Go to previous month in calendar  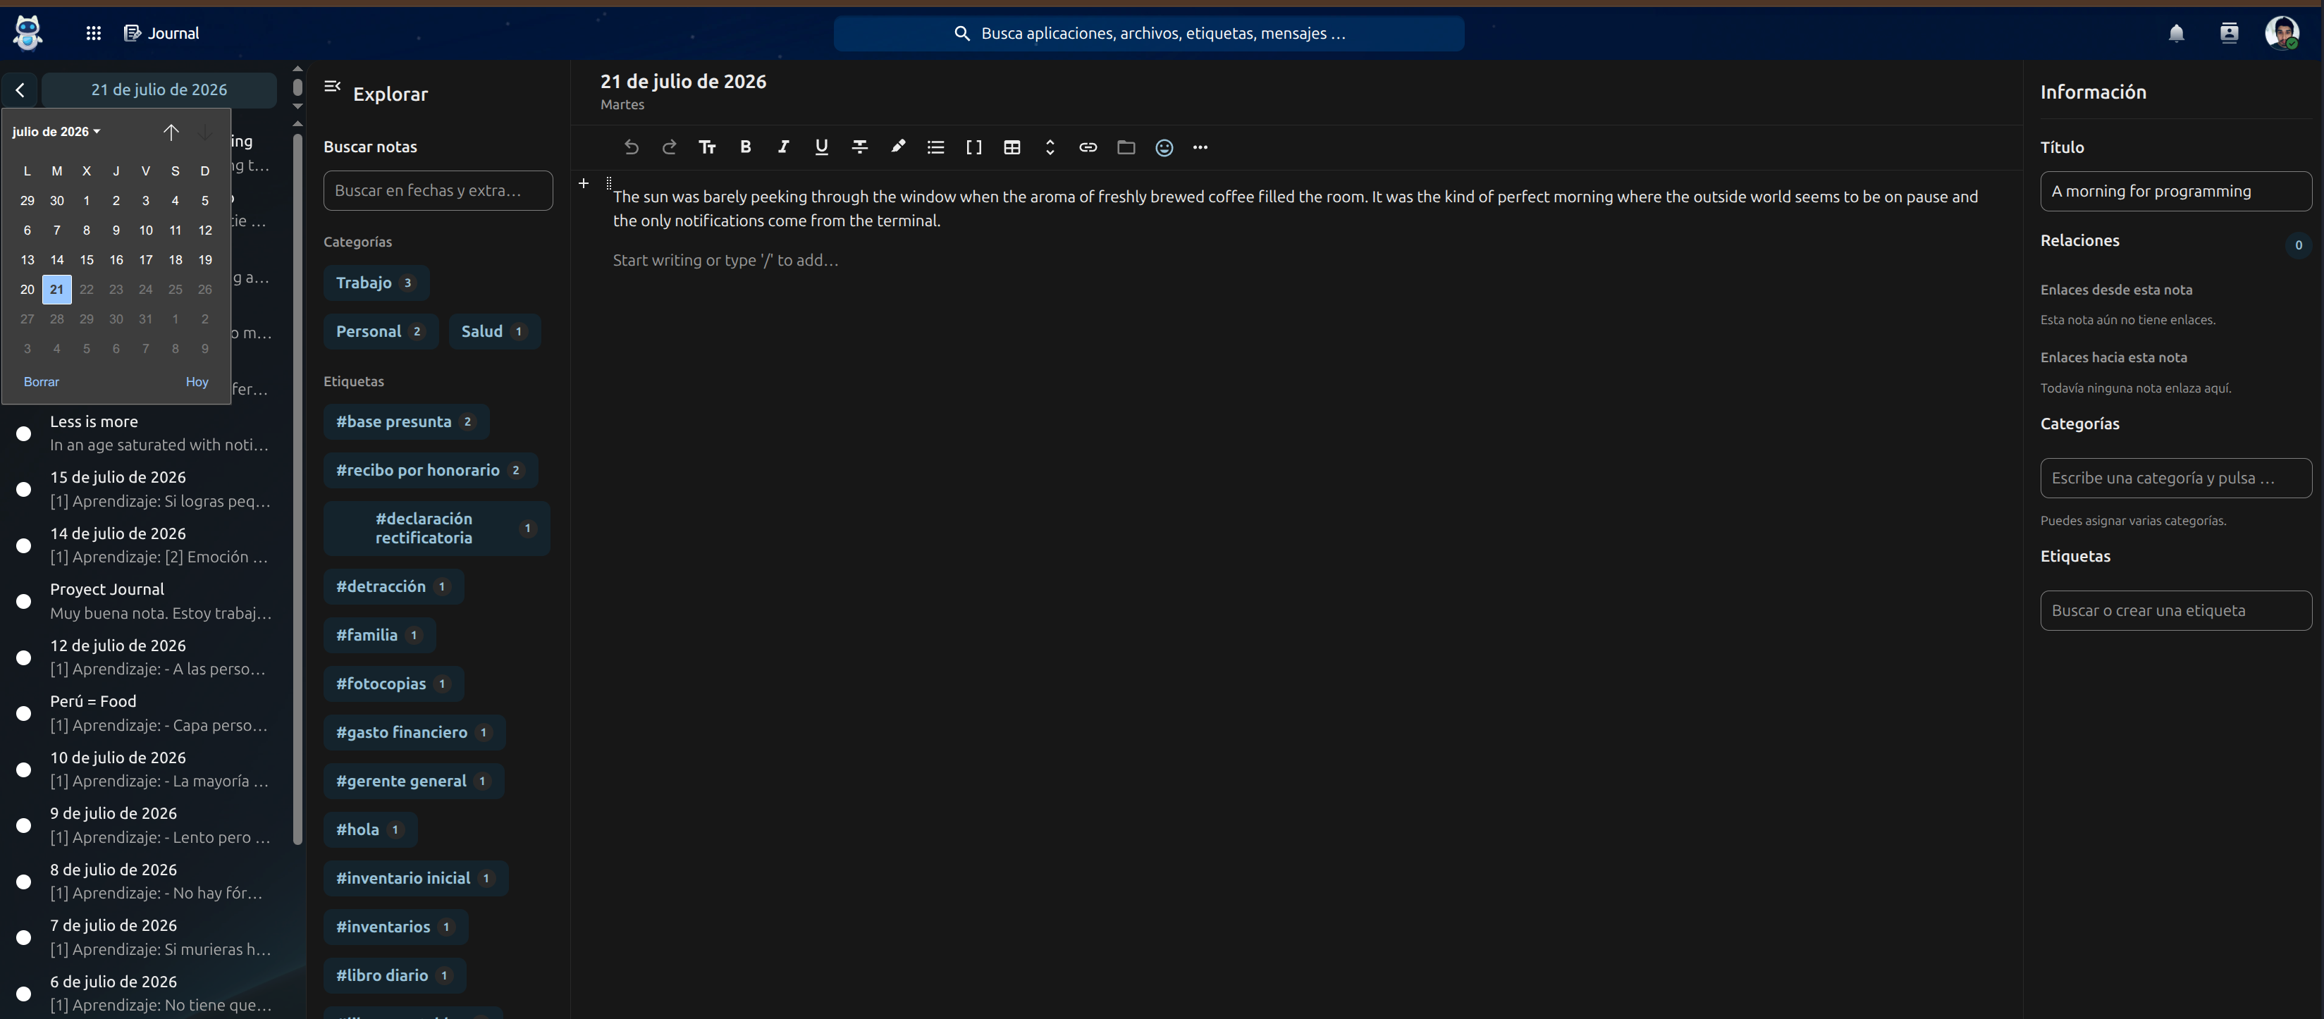point(171,132)
